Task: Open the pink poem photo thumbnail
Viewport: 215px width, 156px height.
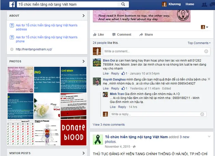Action: (20, 80)
